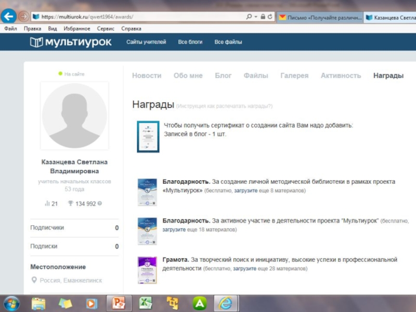
Task: Switch to the Письмо «Получайте различн... tab
Action: [320, 18]
